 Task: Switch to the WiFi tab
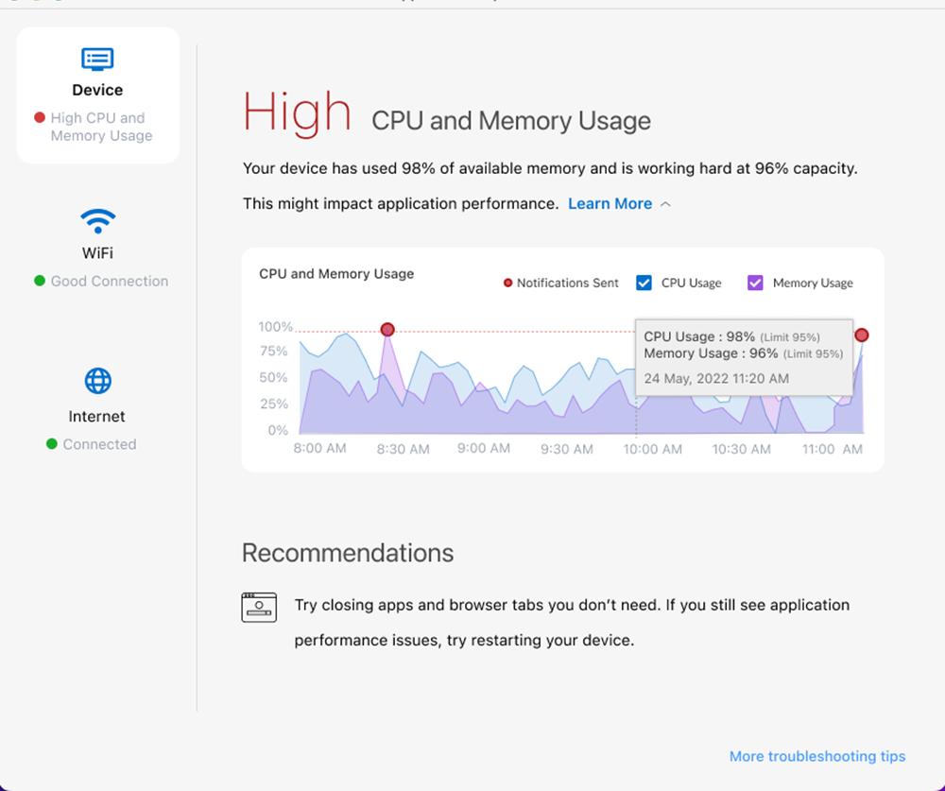click(97, 252)
